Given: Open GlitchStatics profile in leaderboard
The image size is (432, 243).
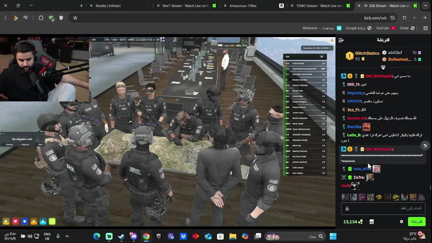Looking at the screenshot, I should (x=367, y=53).
